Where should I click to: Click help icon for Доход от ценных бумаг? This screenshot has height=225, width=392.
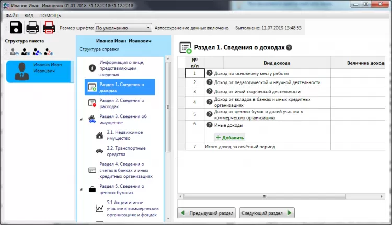pos(210,114)
